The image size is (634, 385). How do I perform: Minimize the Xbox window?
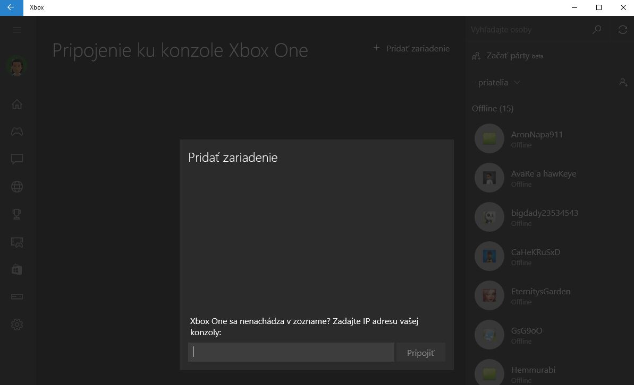574,7
